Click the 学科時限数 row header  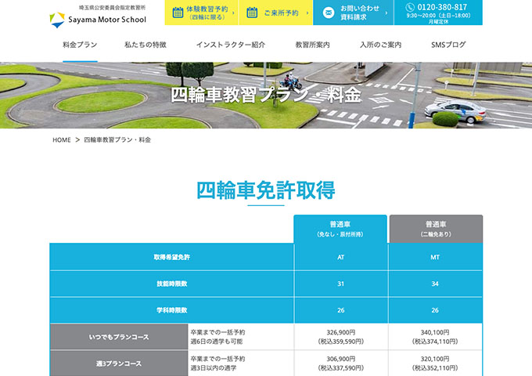171,310
